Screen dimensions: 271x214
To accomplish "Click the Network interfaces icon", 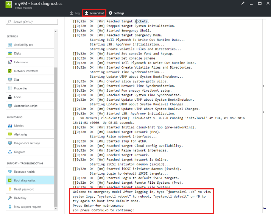I will [10, 71].
